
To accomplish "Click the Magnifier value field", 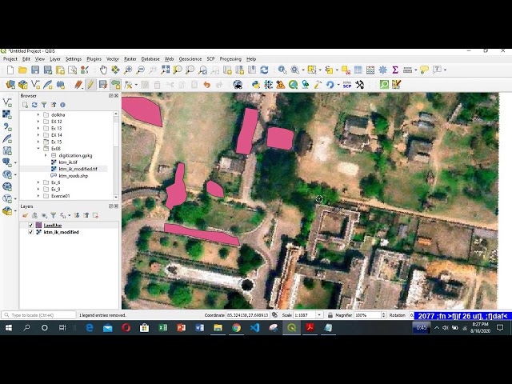I will tap(367, 315).
